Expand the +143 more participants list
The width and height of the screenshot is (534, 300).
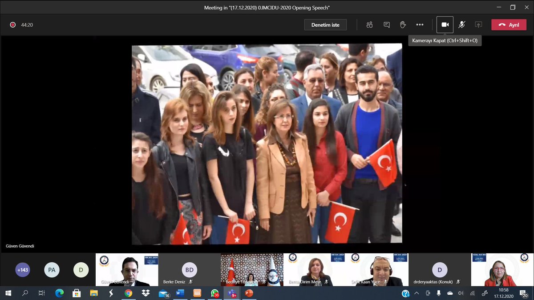click(x=22, y=270)
